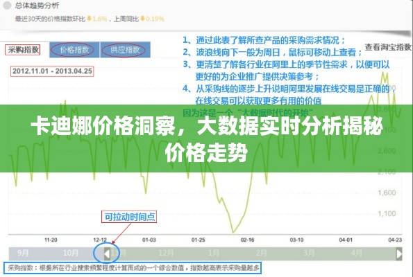Click the 04-23 x-axis date label

pos(395,240)
